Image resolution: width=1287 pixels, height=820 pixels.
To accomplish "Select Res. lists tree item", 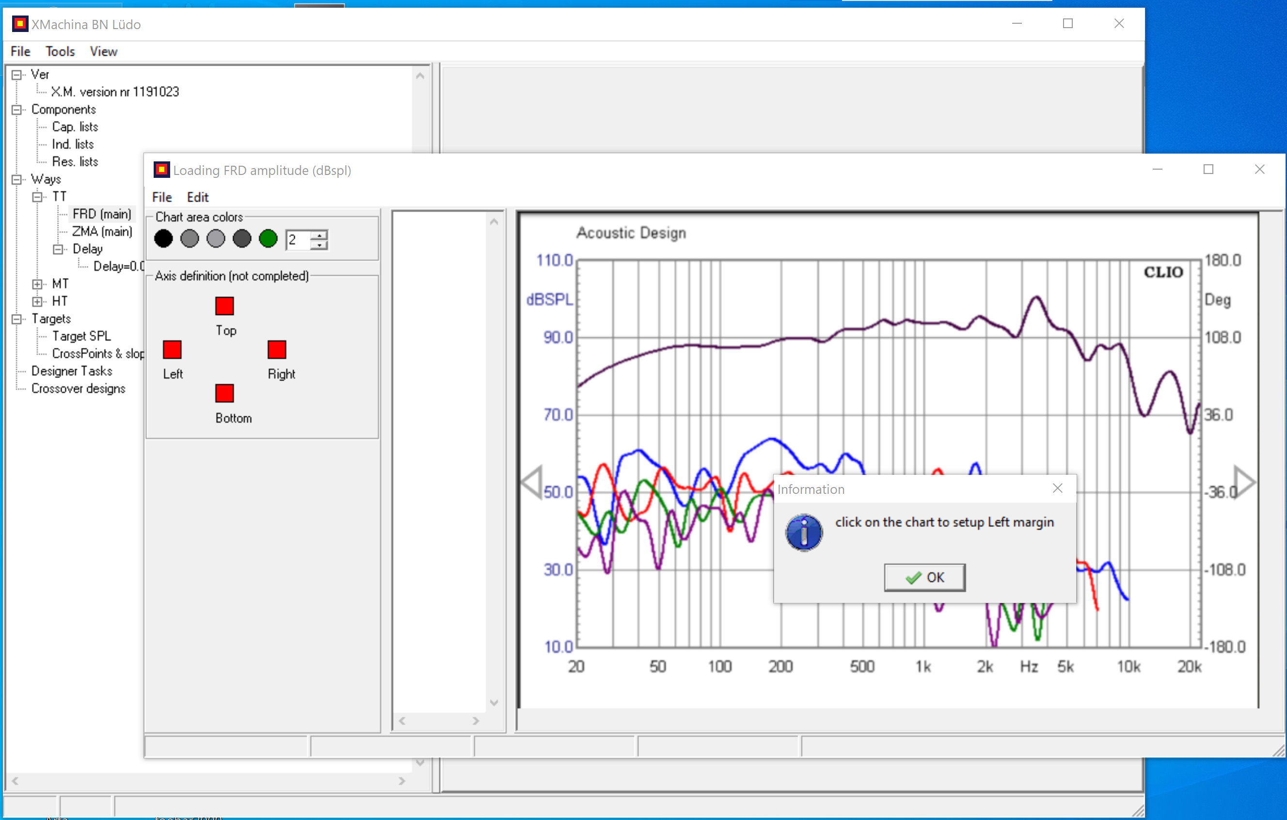I will pyautogui.click(x=75, y=162).
